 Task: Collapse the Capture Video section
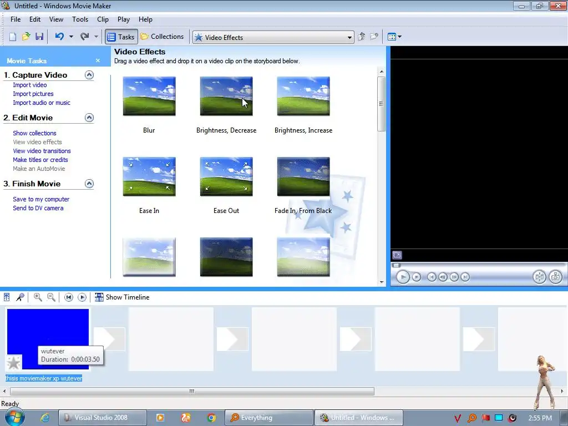89,75
